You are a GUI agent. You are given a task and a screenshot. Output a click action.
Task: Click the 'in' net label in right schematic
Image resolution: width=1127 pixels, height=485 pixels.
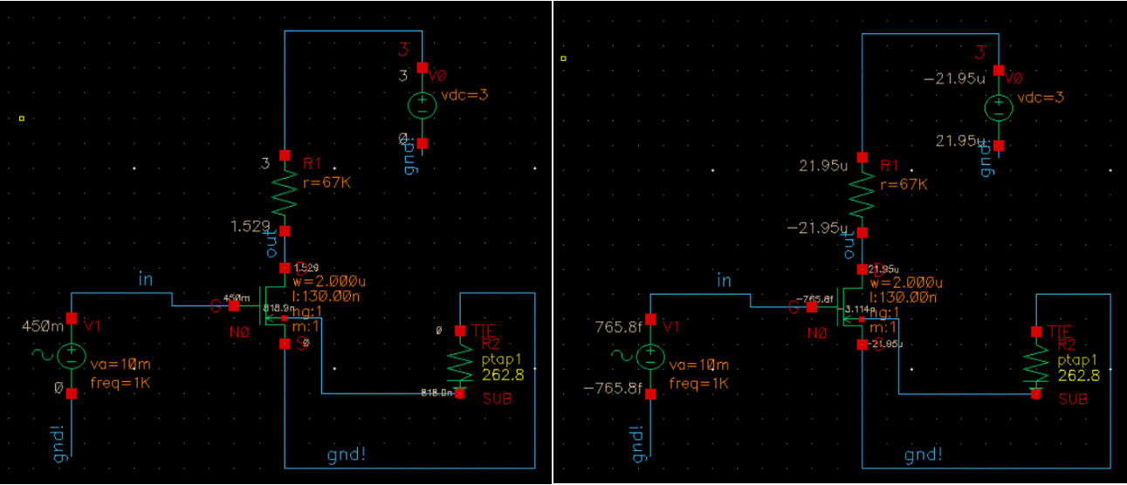pos(724,281)
